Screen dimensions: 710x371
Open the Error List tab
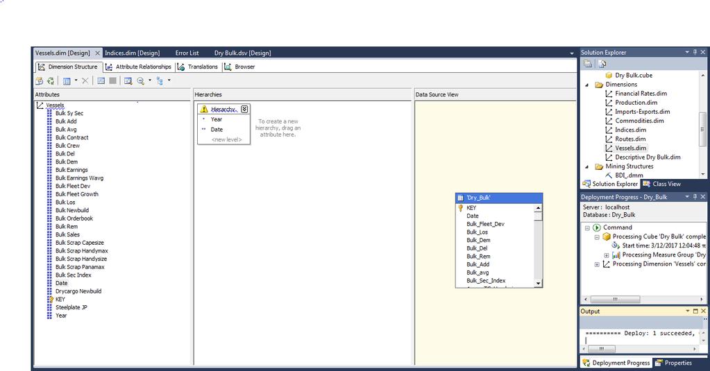(x=187, y=53)
